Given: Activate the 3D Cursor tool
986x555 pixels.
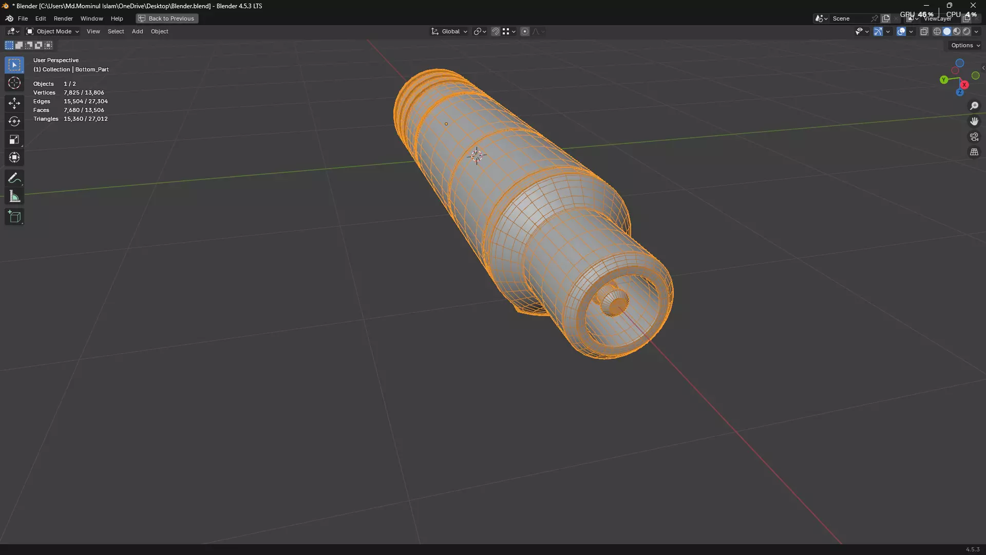Looking at the screenshot, I should click(x=14, y=83).
